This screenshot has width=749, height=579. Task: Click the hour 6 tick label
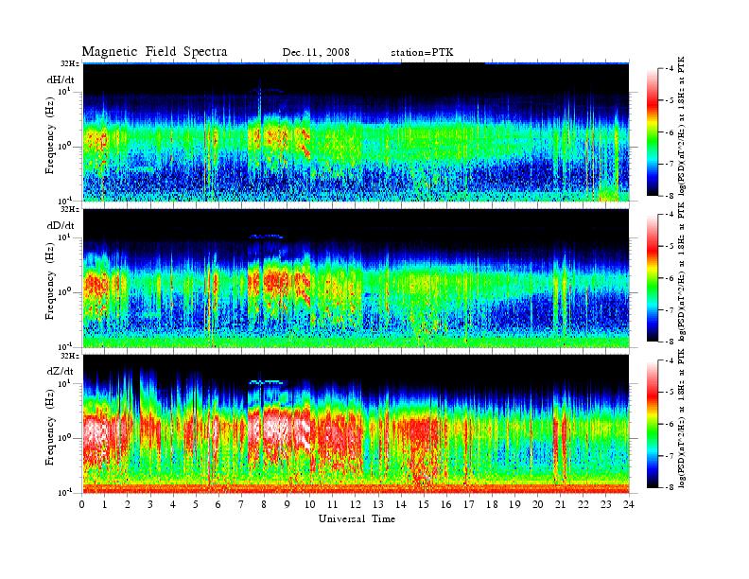coord(218,504)
